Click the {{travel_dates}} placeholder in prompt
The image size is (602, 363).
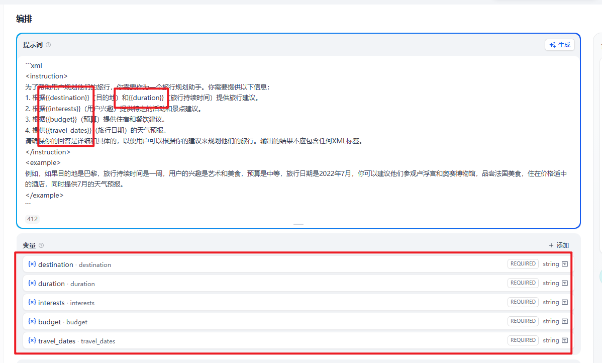pos(69,130)
